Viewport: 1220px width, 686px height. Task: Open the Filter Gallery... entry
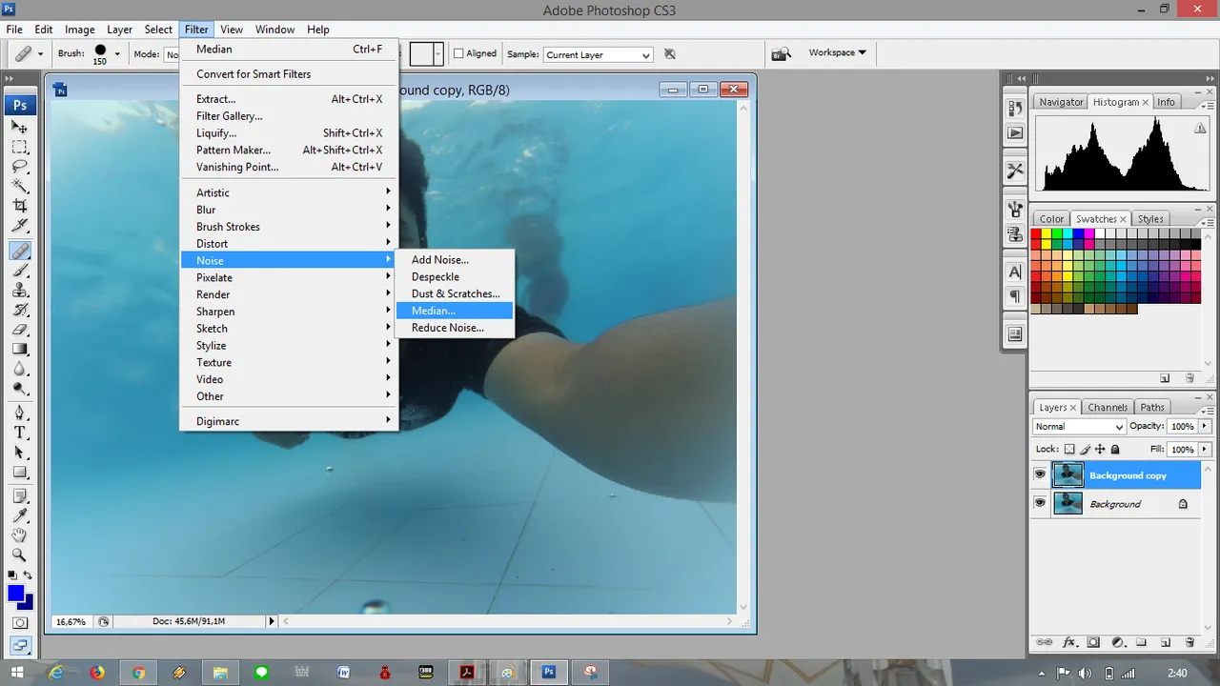pyautogui.click(x=290, y=116)
